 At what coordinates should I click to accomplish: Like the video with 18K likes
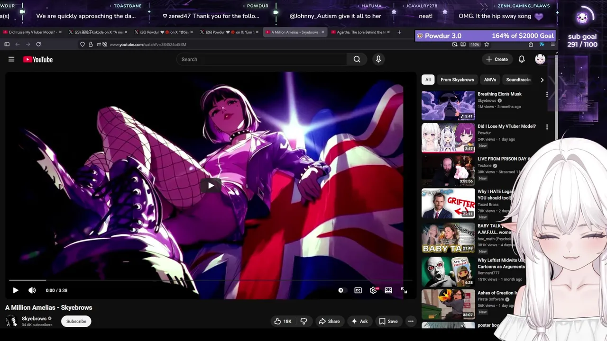[283, 321]
